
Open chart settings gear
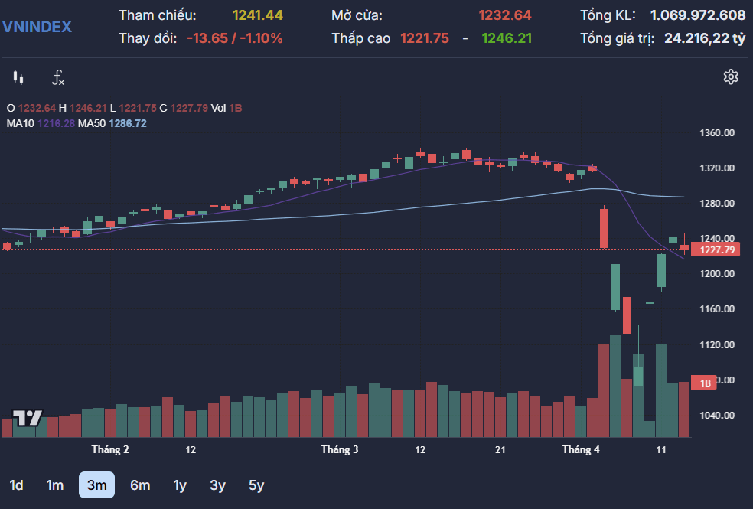(731, 77)
